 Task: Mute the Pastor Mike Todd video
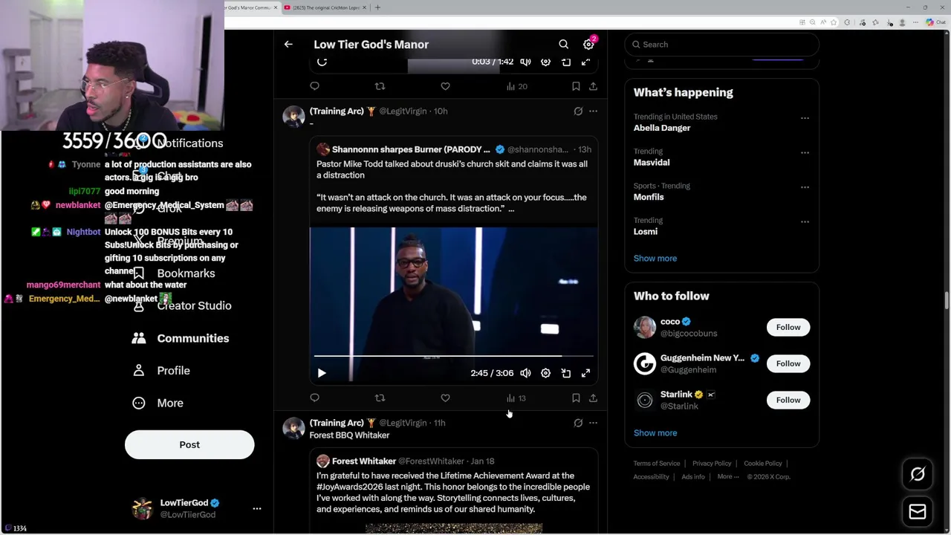coord(525,373)
